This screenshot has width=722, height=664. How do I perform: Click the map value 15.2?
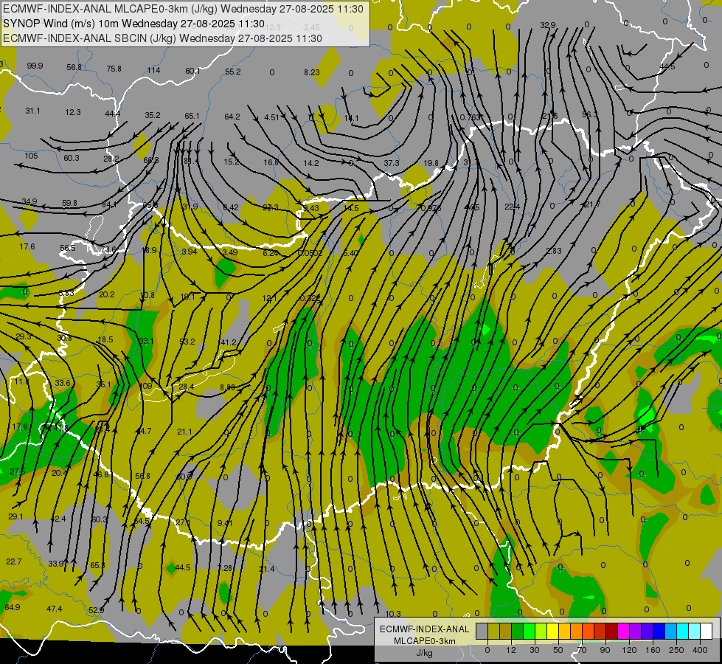click(231, 162)
